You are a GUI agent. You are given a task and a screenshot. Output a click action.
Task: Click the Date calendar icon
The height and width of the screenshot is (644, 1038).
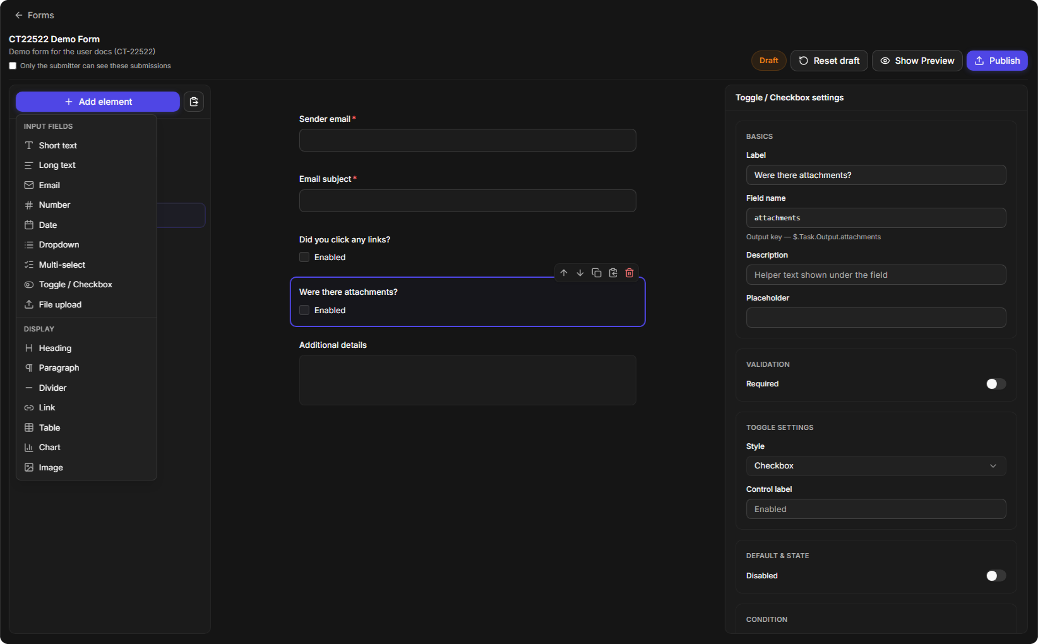point(29,225)
